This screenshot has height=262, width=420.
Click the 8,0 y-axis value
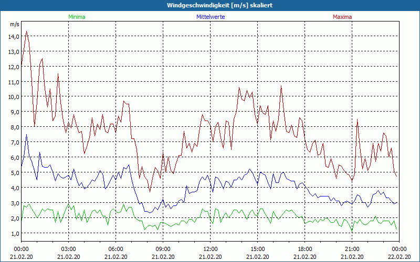[15, 127]
